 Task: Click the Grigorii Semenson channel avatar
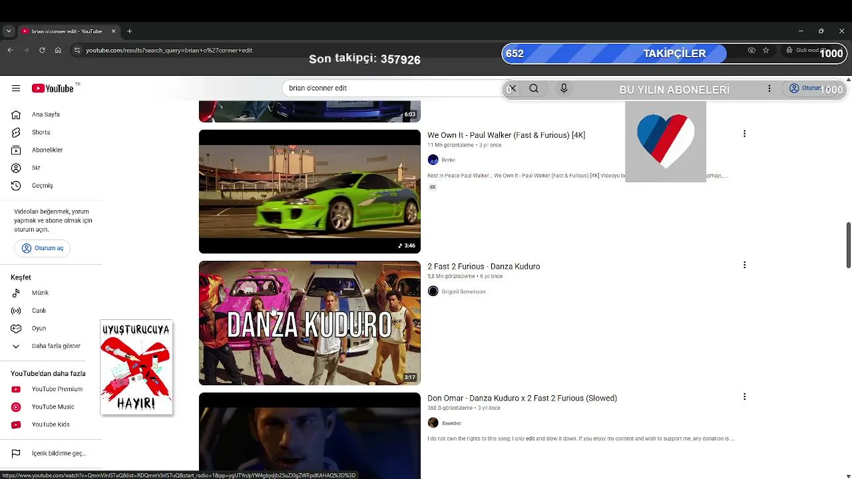433,291
